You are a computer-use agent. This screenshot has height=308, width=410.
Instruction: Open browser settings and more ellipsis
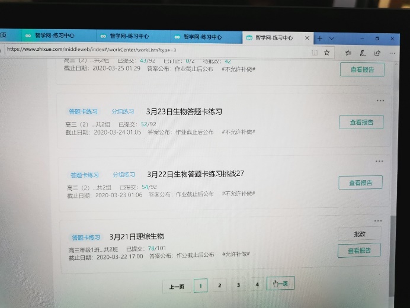(392, 53)
